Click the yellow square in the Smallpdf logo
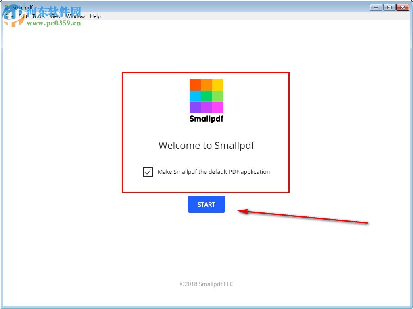Viewport: 413px width, 309px height. click(218, 84)
